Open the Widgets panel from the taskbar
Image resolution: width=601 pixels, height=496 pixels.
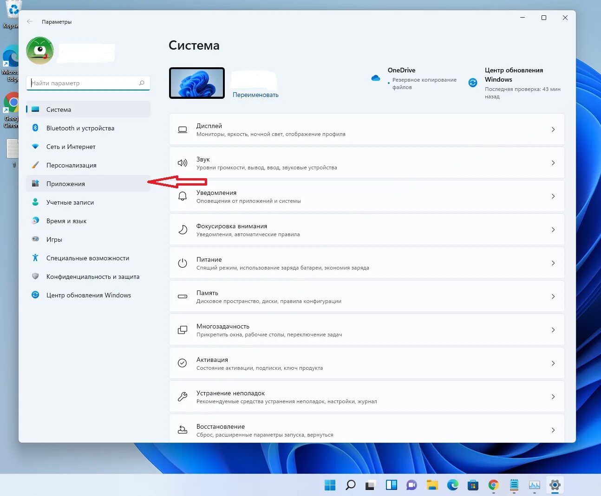tap(392, 485)
